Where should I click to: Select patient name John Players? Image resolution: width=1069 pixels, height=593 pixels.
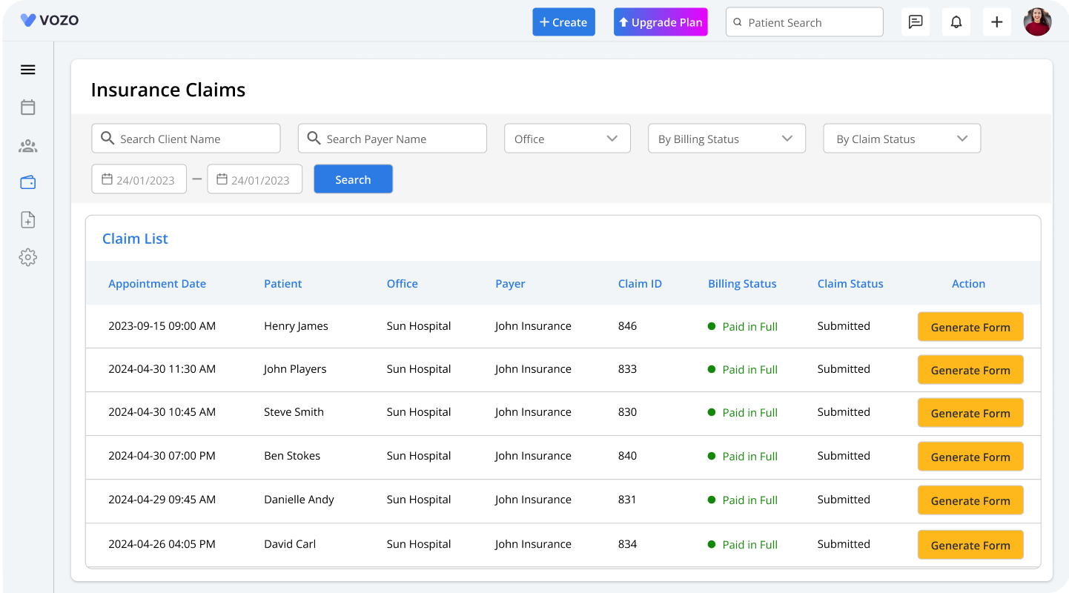(295, 369)
